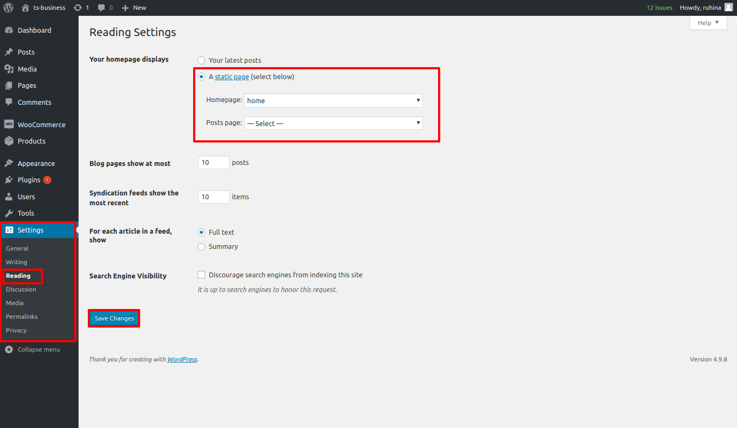Click the ts-business home icon
Image resolution: width=737 pixels, height=428 pixels.
click(x=25, y=8)
